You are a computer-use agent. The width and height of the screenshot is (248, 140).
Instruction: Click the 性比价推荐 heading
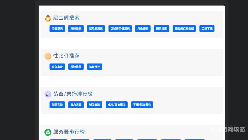point(66,56)
